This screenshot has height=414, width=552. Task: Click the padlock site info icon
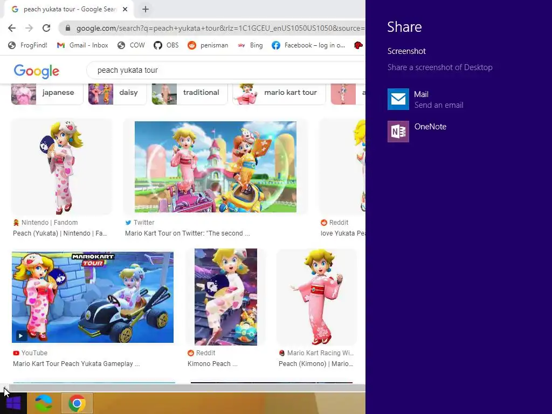68,28
